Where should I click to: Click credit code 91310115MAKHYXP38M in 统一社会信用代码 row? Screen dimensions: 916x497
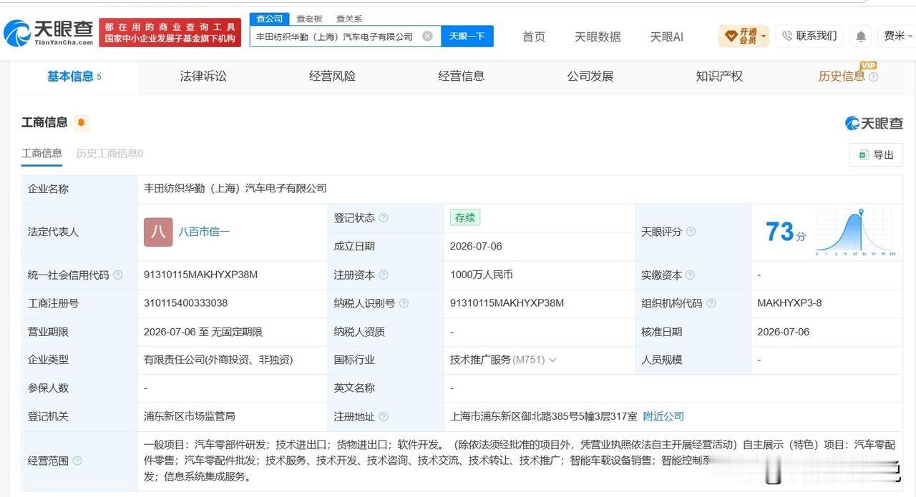click(x=200, y=275)
